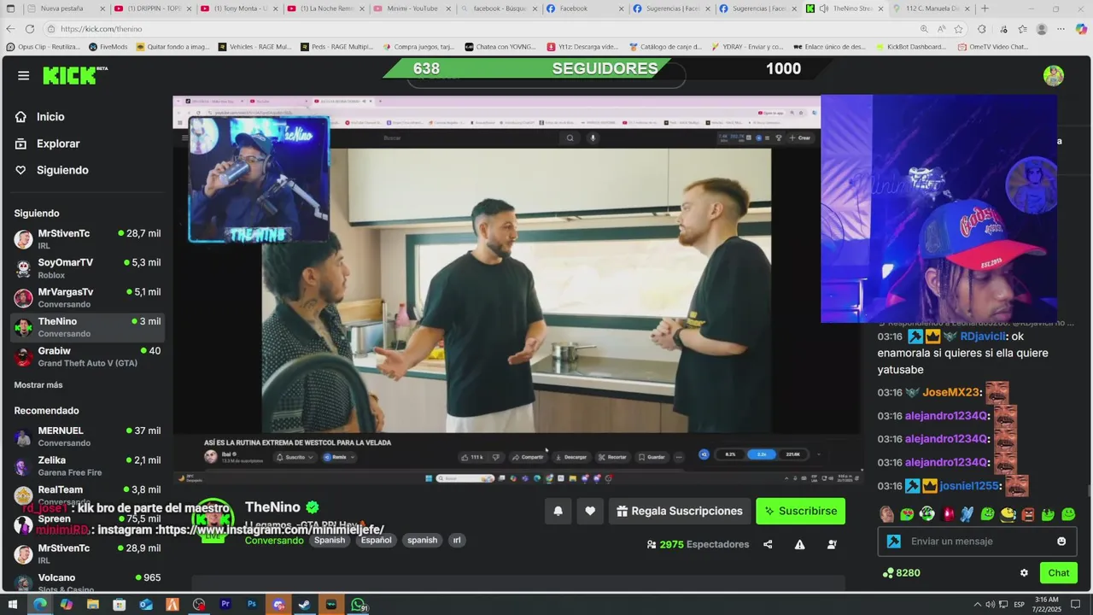The width and height of the screenshot is (1093, 615).
Task: Click the irl tag
Action: (x=457, y=540)
